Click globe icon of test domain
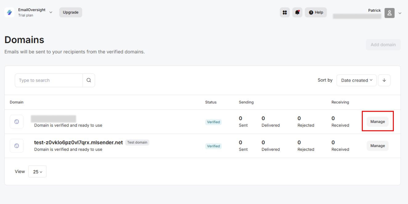408x204 pixels. pyautogui.click(x=17, y=146)
